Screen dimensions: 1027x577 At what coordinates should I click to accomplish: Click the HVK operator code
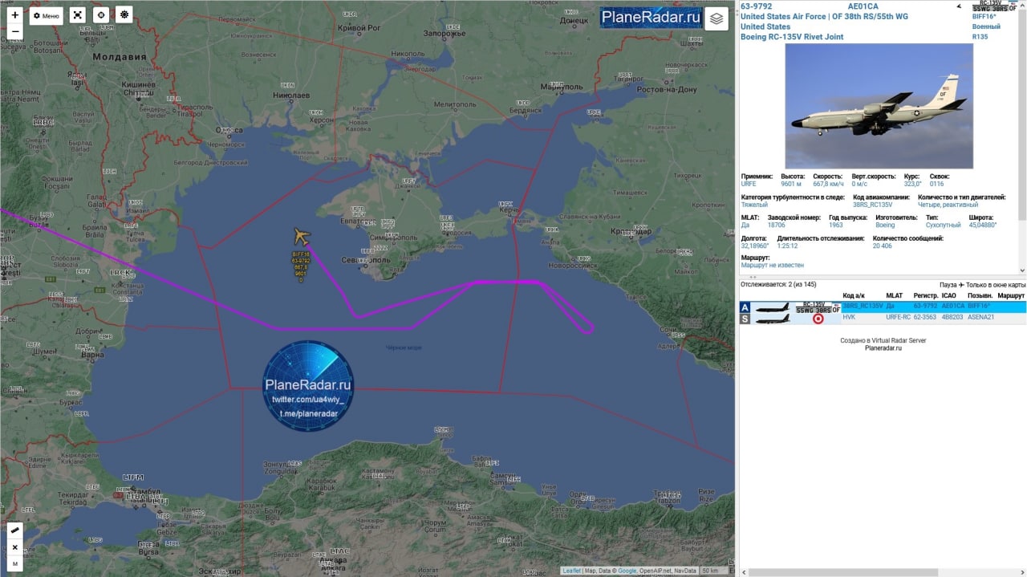coord(849,318)
